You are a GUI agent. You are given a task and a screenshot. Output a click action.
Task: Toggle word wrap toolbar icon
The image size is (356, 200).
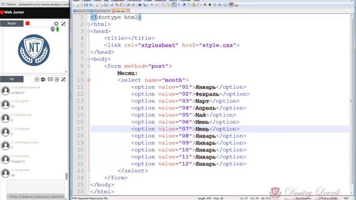click(x=174, y=5)
